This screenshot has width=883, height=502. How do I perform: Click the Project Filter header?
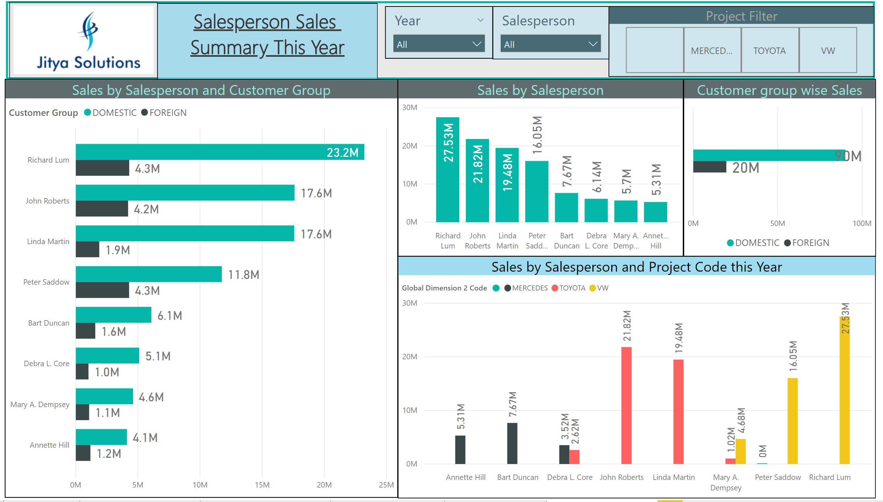point(742,16)
